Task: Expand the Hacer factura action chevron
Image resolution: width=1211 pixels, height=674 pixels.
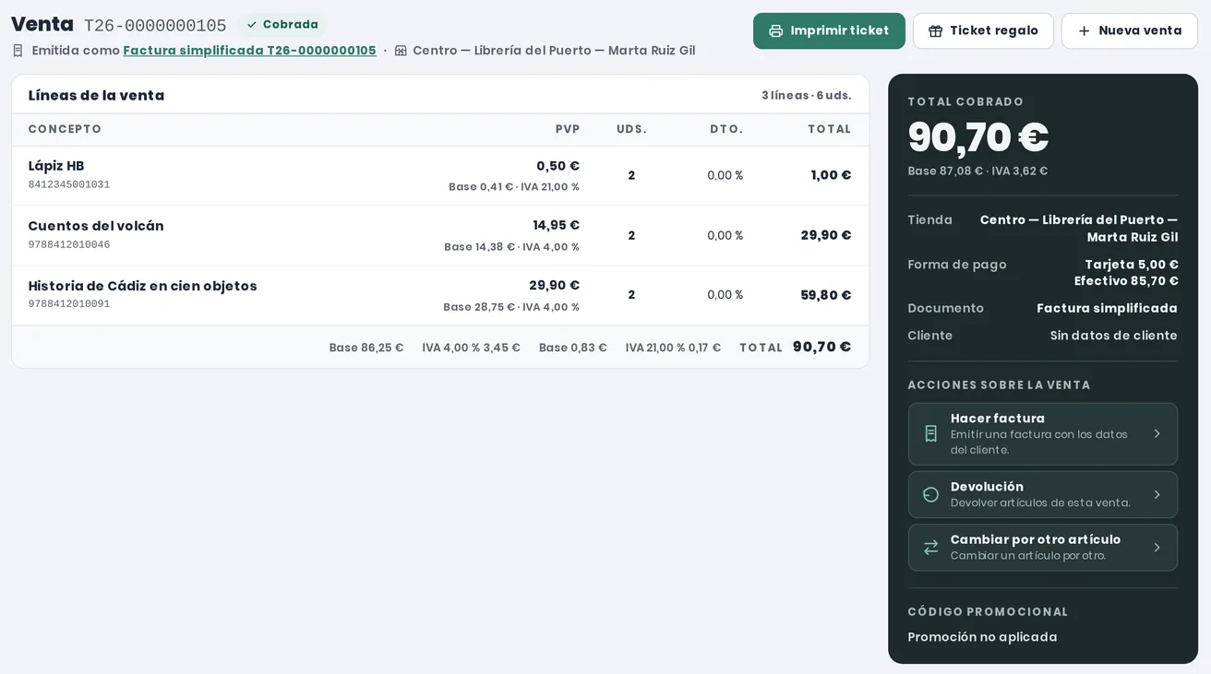Action: tap(1157, 433)
